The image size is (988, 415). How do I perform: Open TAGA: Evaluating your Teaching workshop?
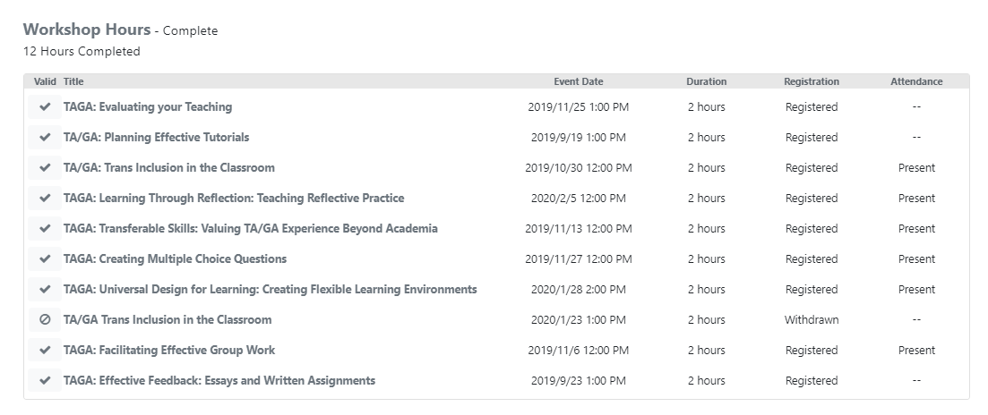pos(148,107)
